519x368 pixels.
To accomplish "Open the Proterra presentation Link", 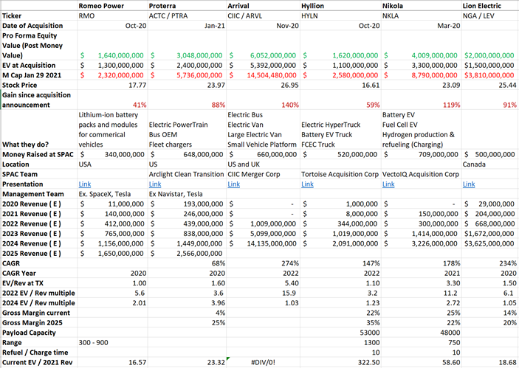I will point(155,184).
